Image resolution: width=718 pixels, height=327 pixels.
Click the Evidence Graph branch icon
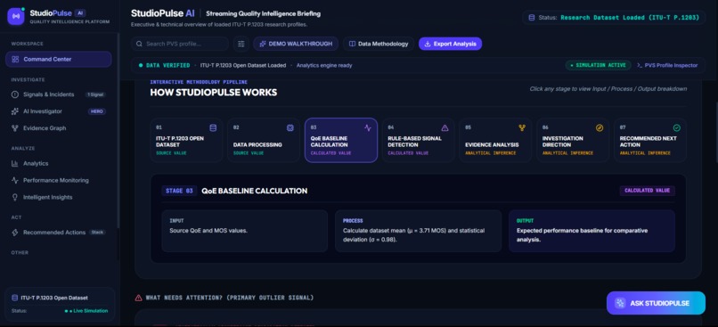(x=15, y=128)
